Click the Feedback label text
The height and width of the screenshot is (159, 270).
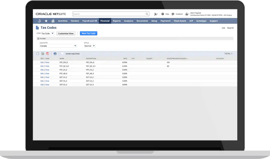179,14
